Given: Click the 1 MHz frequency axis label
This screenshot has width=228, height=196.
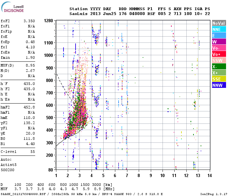Looking at the screenshot, I should (x=56, y=175).
